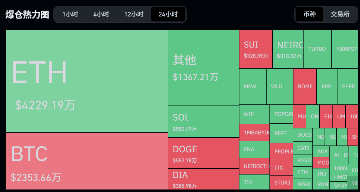Open the WLD heatmap tile
Image resolution: width=360 pixels, height=192 pixels.
click(x=279, y=87)
